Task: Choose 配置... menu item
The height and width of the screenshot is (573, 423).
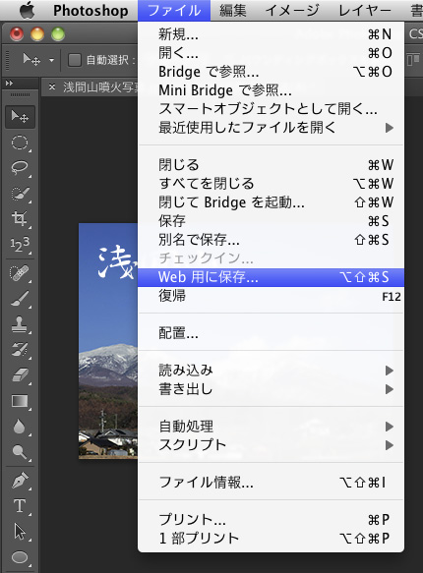Action: pyautogui.click(x=271, y=333)
